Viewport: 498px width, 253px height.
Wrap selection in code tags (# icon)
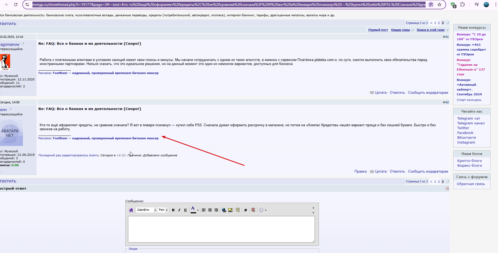[245, 210]
